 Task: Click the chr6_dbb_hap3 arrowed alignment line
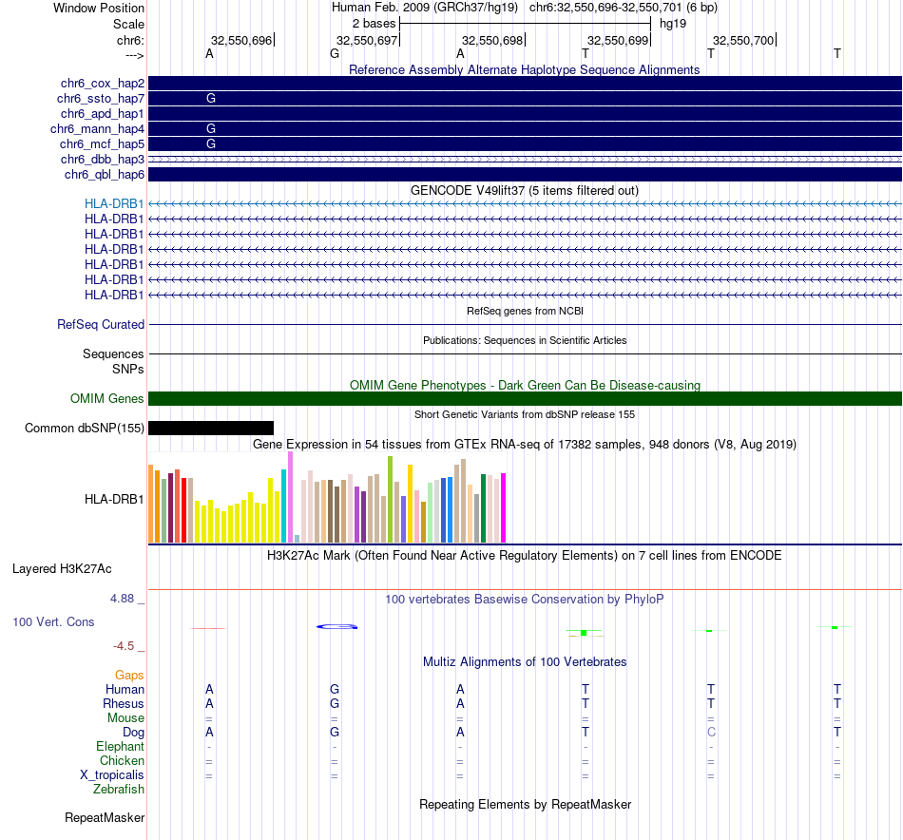click(525, 159)
